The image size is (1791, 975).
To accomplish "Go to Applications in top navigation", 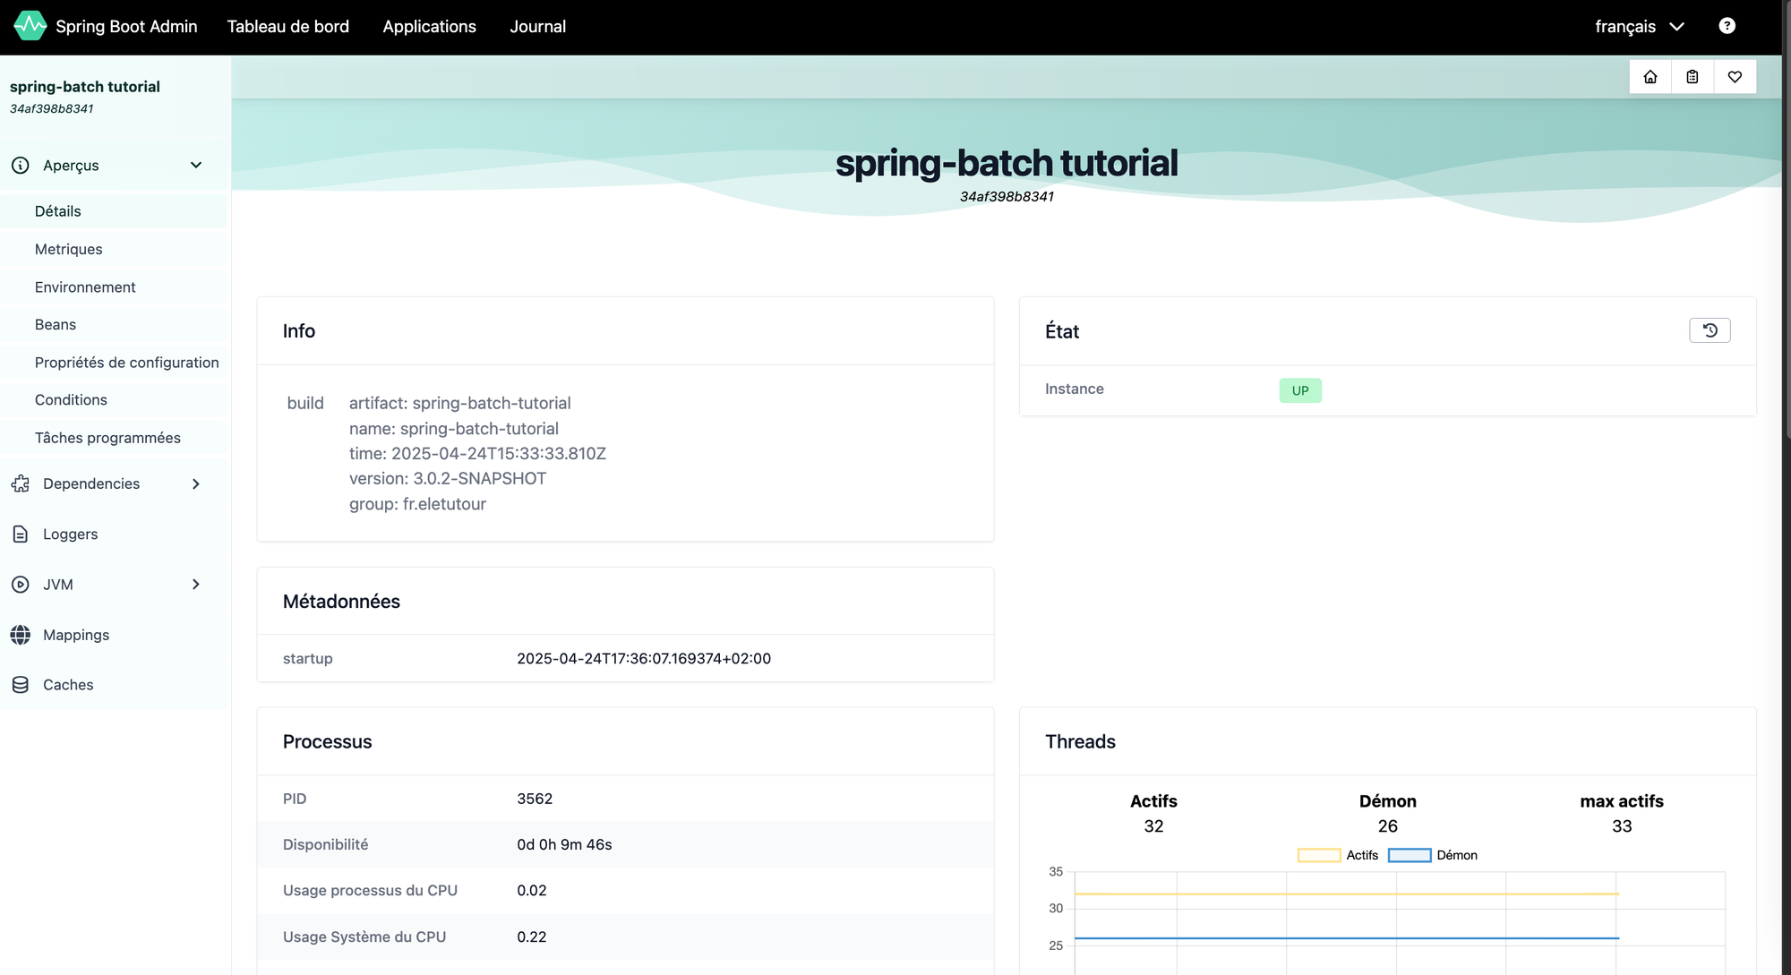I will pos(429,27).
